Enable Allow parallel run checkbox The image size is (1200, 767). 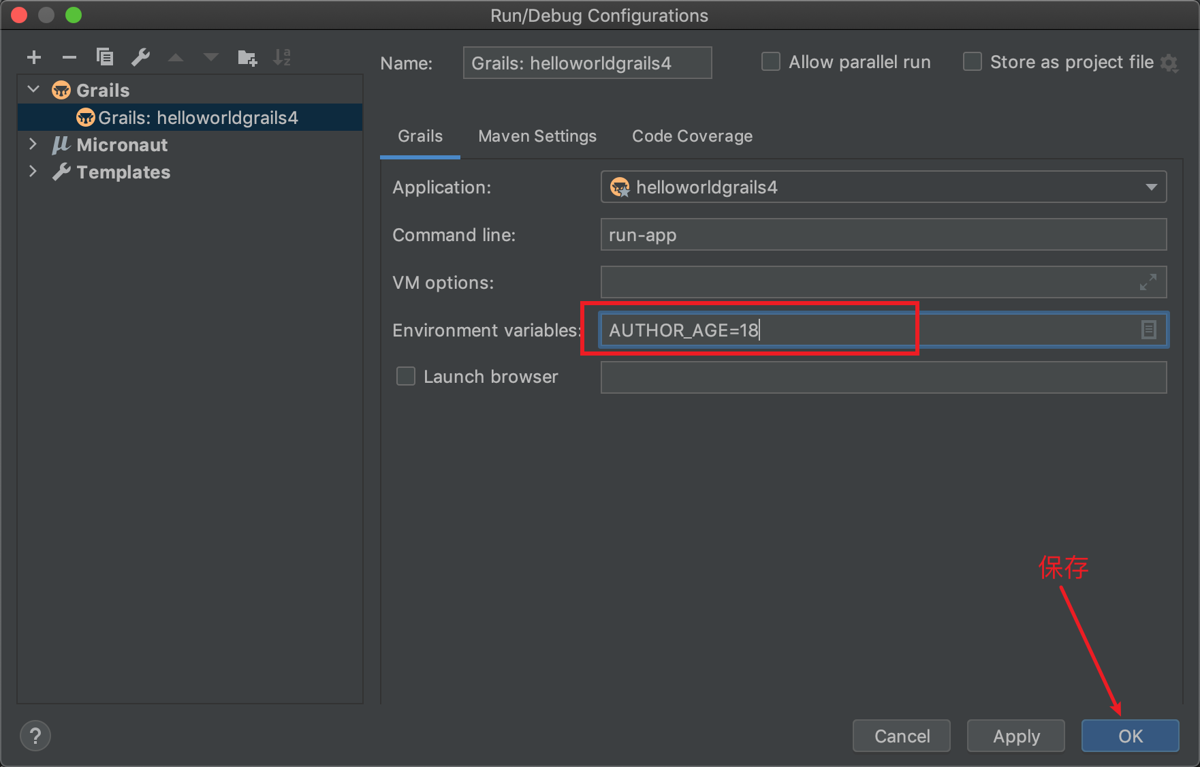771,62
